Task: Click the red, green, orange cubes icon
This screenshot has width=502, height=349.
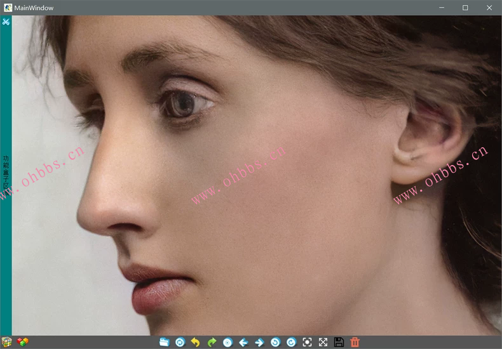Action: click(23, 342)
